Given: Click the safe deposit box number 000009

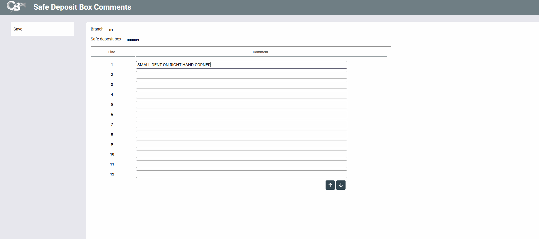Looking at the screenshot, I should (x=133, y=40).
